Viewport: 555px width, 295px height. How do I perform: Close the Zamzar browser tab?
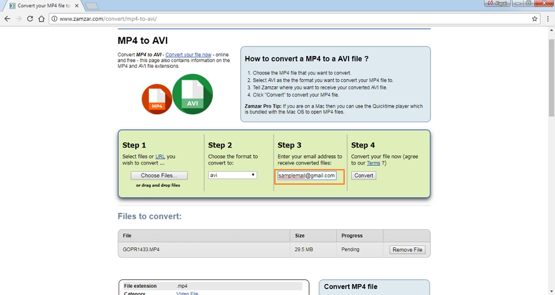click(78, 6)
